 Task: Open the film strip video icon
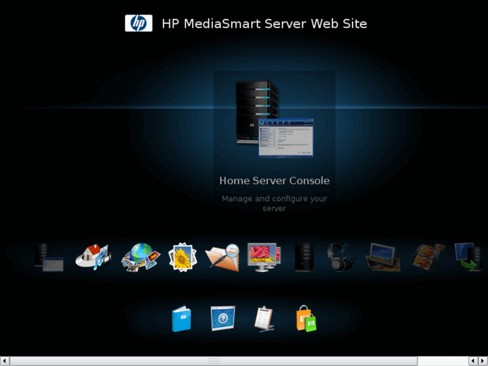pos(428,257)
